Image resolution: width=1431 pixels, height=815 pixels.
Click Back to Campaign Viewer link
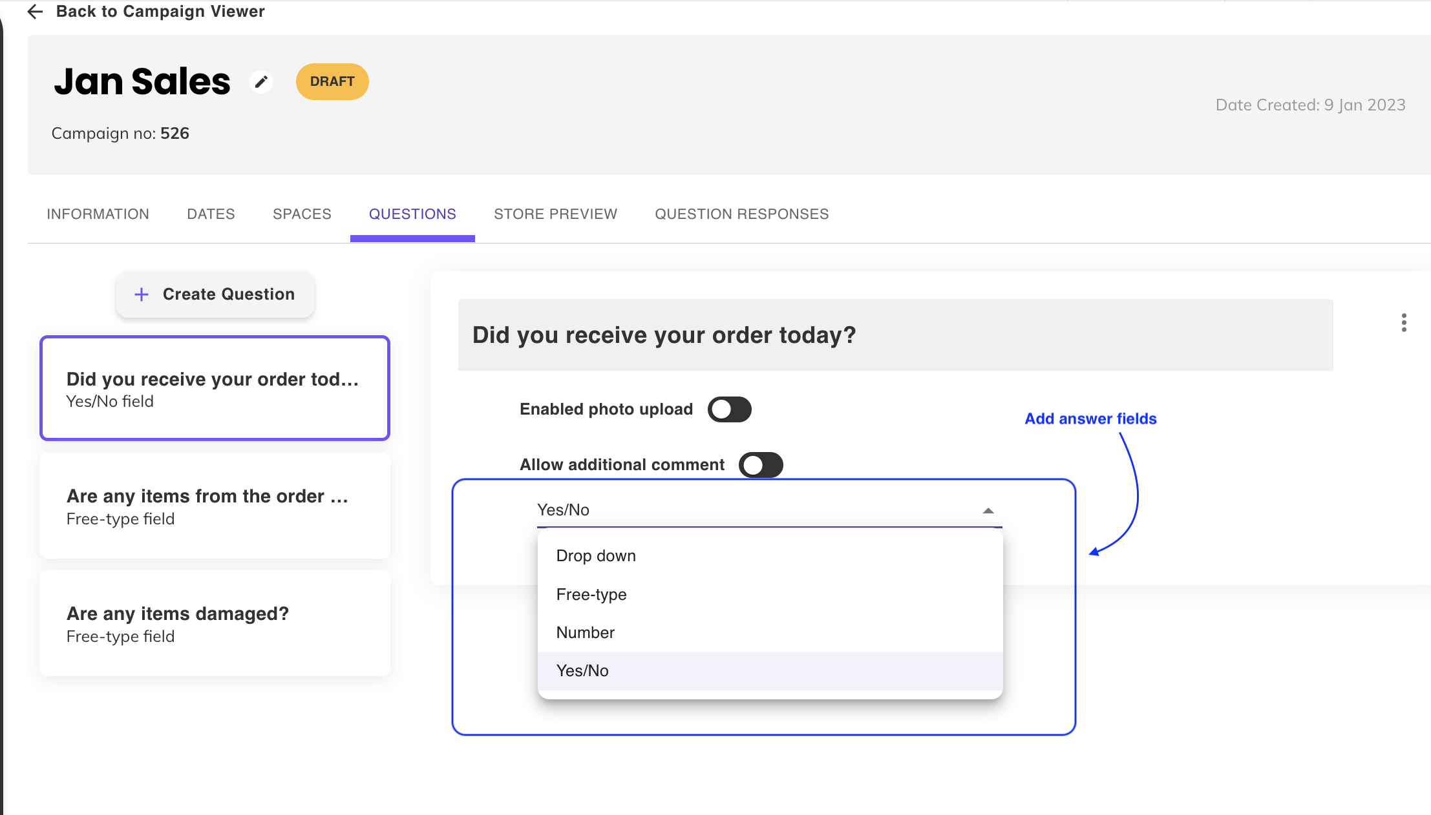pos(160,12)
